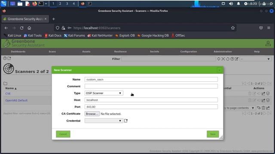Screen dimensions: 275x154
Task: Export the CVE scanner row
Action: [x=263, y=94]
